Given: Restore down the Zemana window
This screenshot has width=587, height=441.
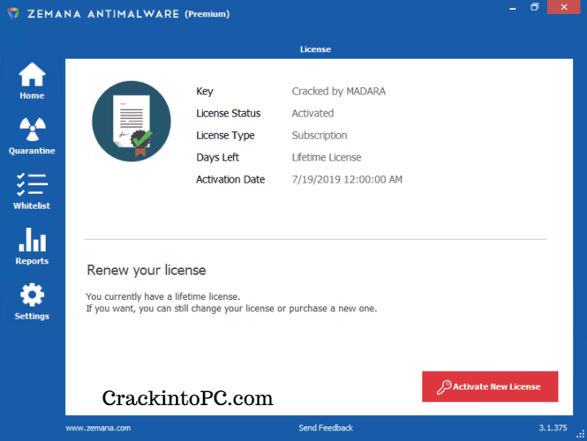Looking at the screenshot, I should tap(535, 7).
